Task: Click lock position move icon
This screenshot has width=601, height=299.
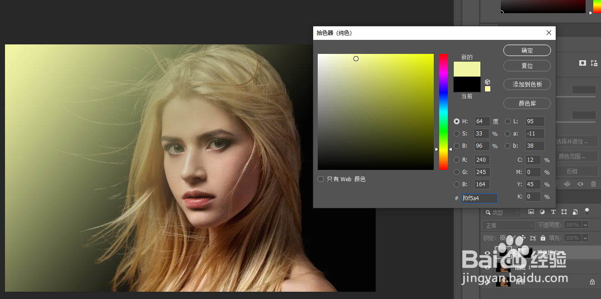Action: 523,238
